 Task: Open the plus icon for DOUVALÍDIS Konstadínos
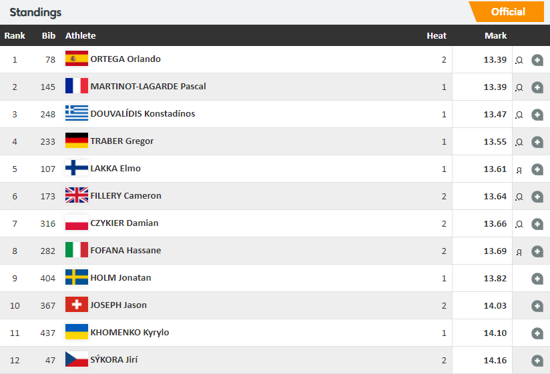click(537, 115)
